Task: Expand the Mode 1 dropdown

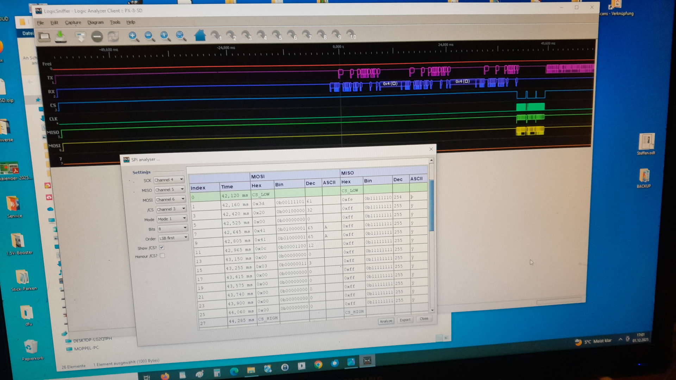Action: coord(172,219)
